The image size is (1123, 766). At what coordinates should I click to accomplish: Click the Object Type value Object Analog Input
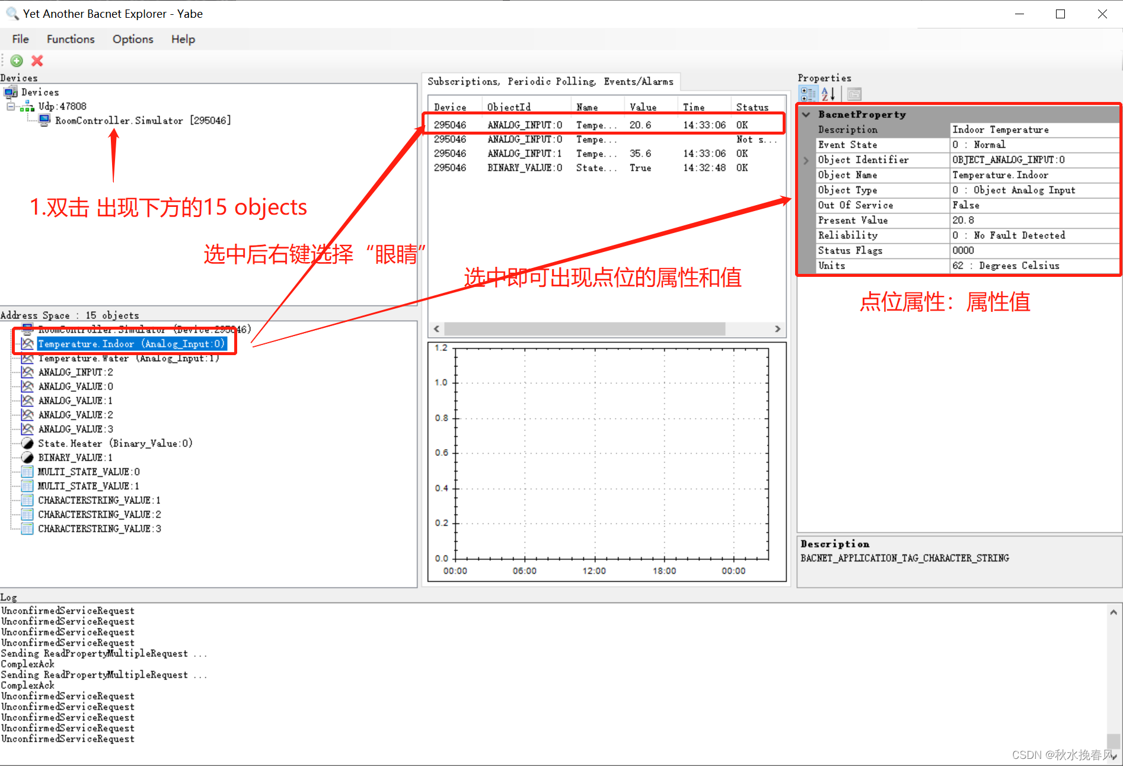[1034, 190]
